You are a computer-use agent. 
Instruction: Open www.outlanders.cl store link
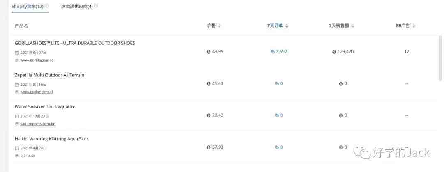(x=37, y=92)
